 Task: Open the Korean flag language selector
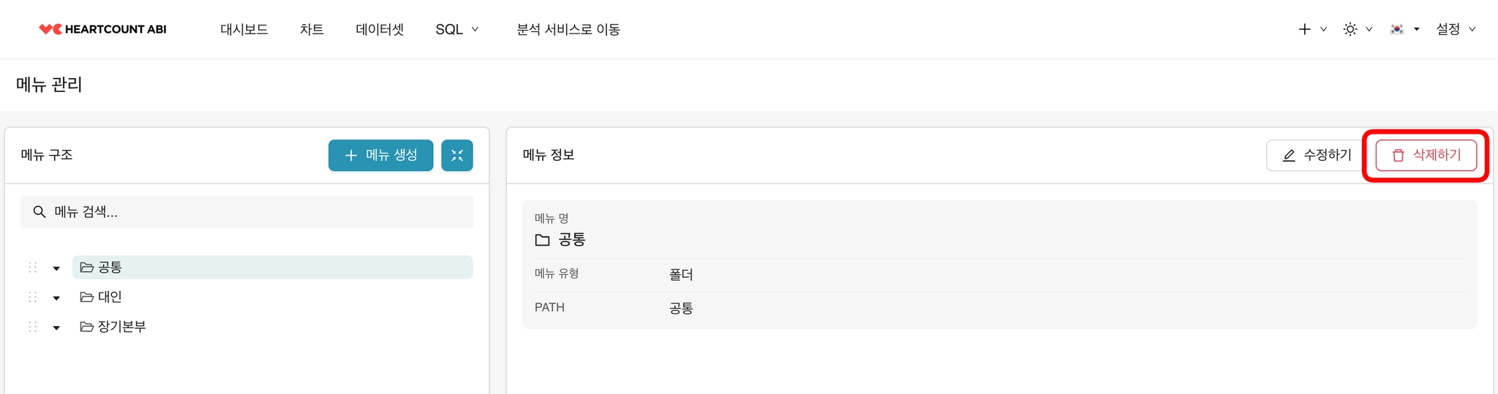pyautogui.click(x=1397, y=29)
